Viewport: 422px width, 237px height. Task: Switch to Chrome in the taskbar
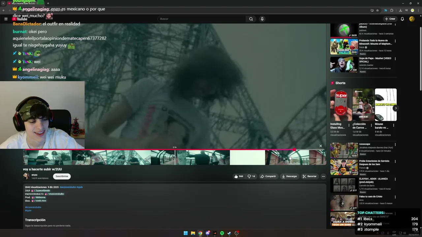pyautogui.click(x=200, y=233)
